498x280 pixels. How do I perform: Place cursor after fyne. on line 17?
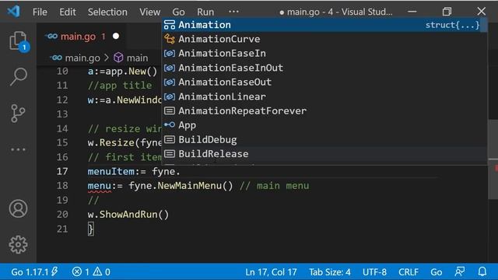coord(181,171)
